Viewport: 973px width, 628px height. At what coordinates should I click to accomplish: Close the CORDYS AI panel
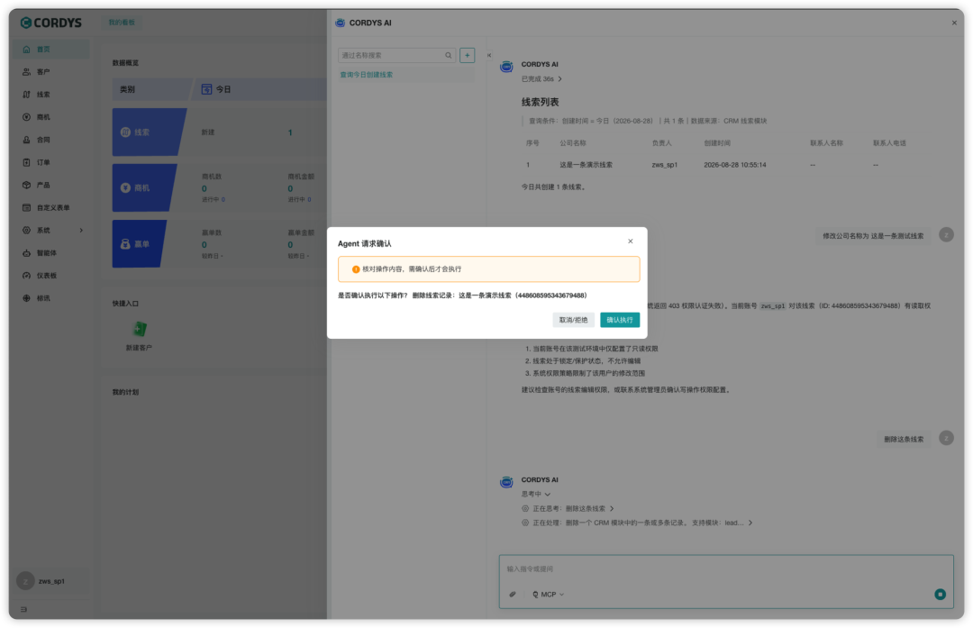tap(954, 23)
